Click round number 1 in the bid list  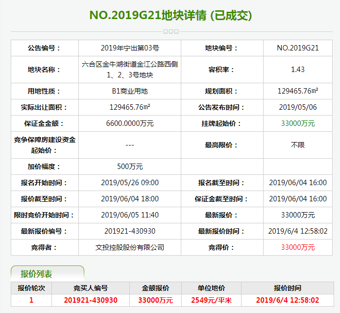(31, 300)
